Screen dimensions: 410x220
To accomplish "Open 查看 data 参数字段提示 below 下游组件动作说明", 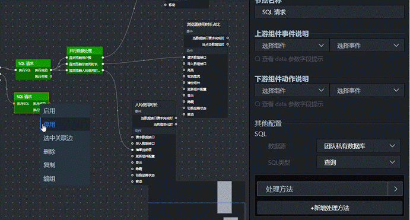I will [289, 104].
